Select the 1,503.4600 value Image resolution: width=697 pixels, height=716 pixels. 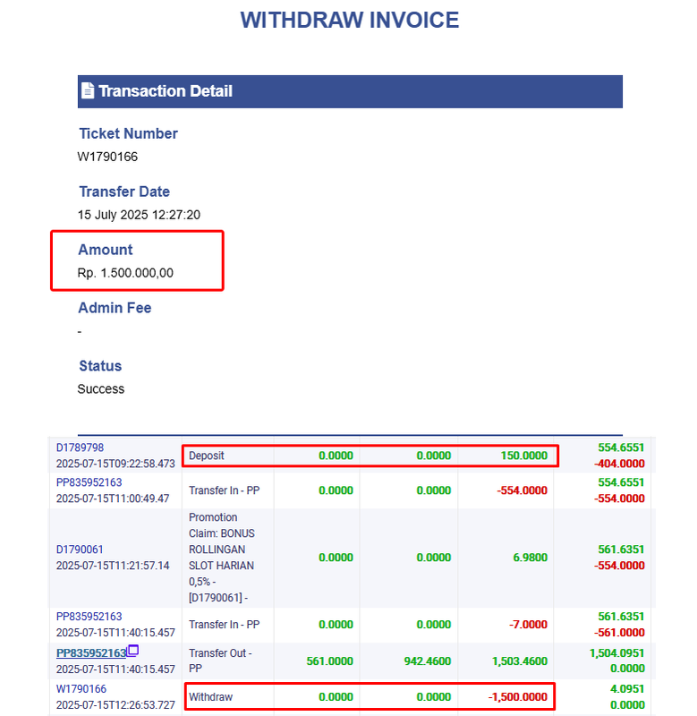click(520, 661)
